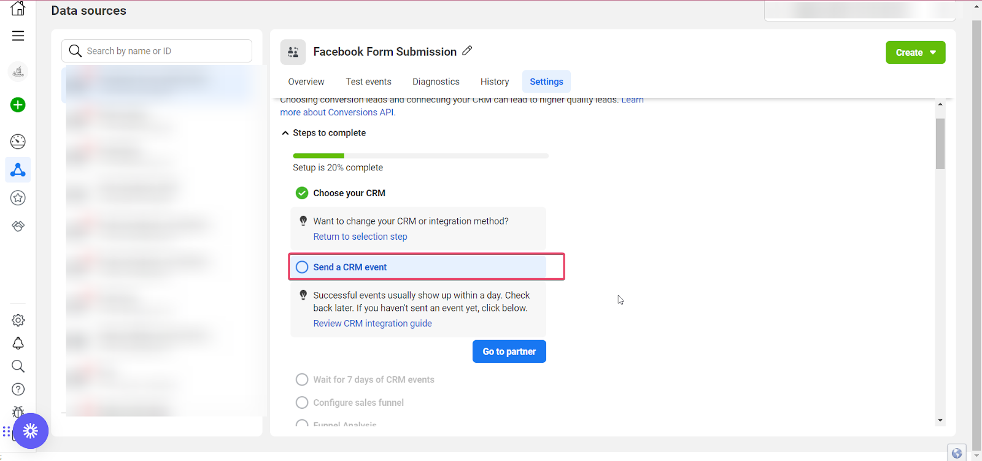Viewport: 982px width, 461px height.
Task: Click the panel scroll down arrow
Action: tap(940, 421)
